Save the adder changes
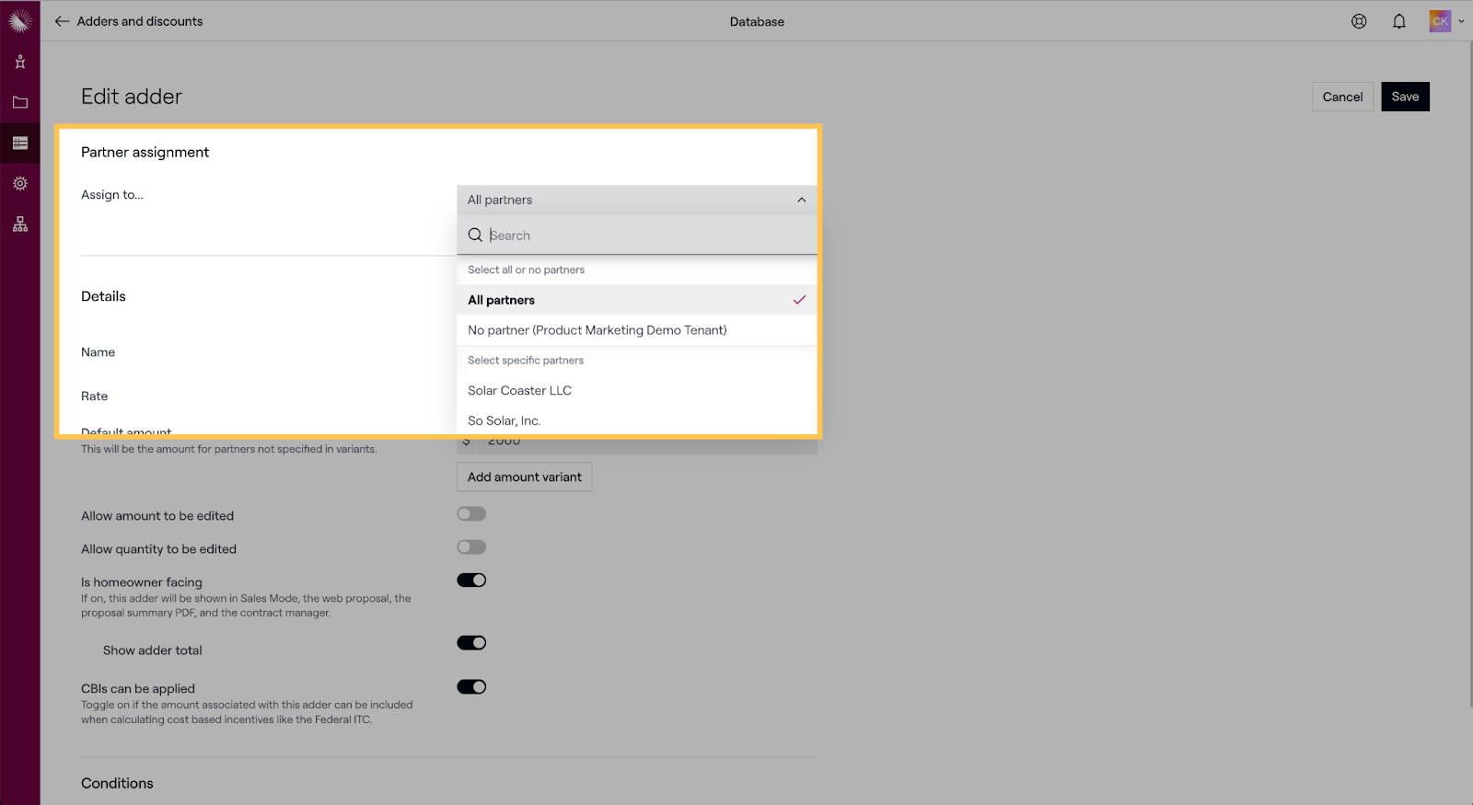The image size is (1473, 805). tap(1405, 97)
